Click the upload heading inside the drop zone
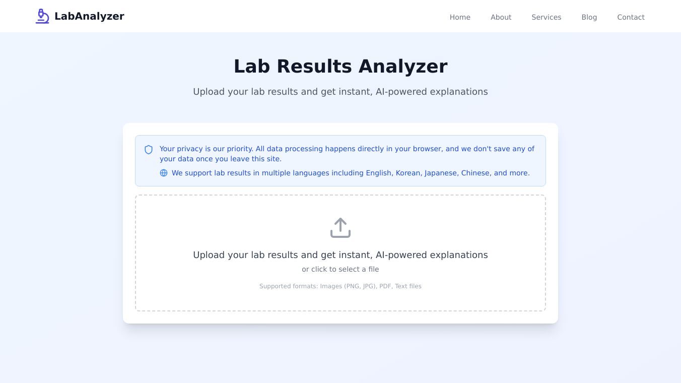The height and width of the screenshot is (383, 681). pyautogui.click(x=341, y=255)
